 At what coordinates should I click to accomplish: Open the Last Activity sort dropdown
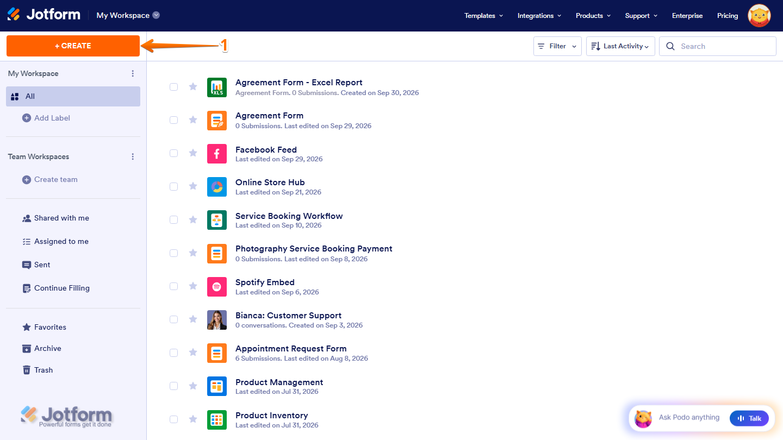tap(620, 46)
